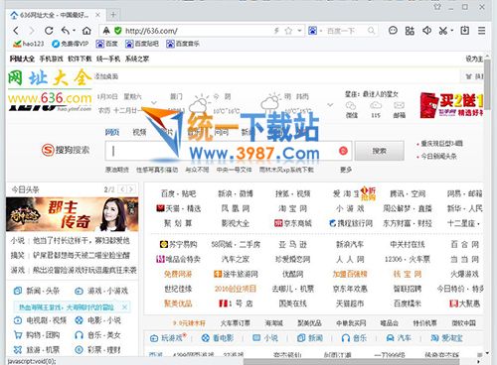Click the browser forward arrow
497x365 pixels.
click(32, 31)
